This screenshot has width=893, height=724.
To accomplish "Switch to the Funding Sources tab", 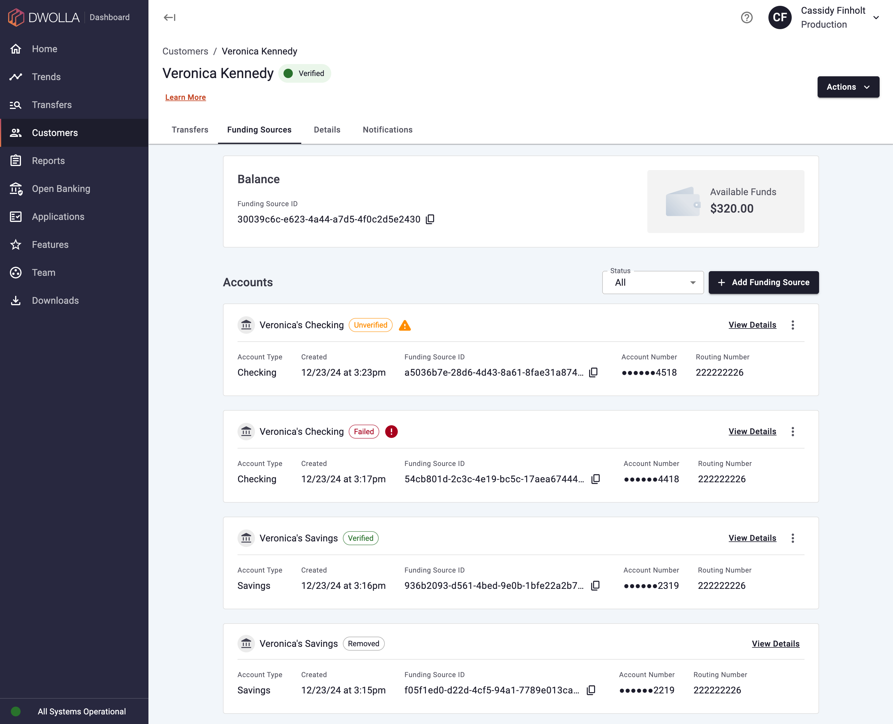I will 259,130.
